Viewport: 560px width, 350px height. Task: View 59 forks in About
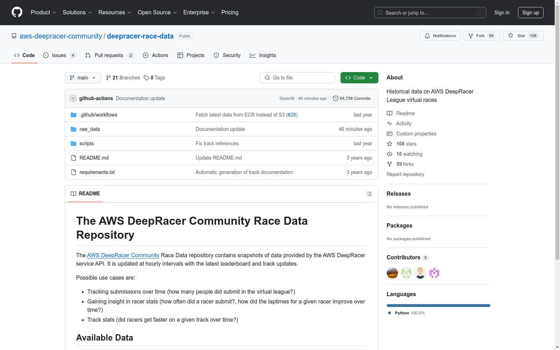pos(400,164)
